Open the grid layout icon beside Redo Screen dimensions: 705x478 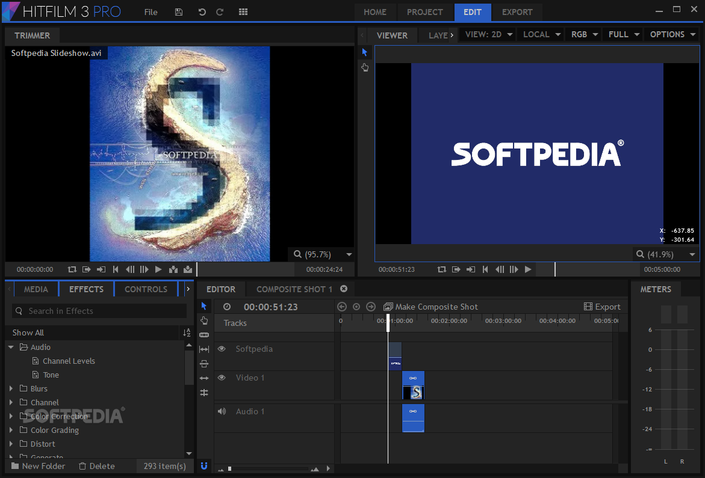click(x=243, y=12)
